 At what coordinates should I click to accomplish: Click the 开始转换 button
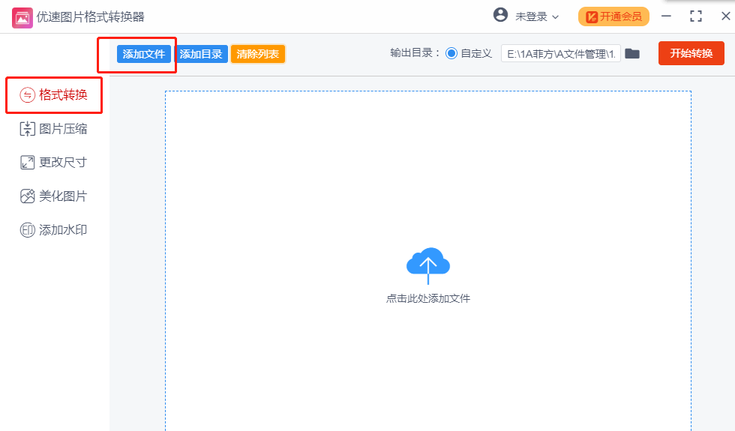point(691,53)
